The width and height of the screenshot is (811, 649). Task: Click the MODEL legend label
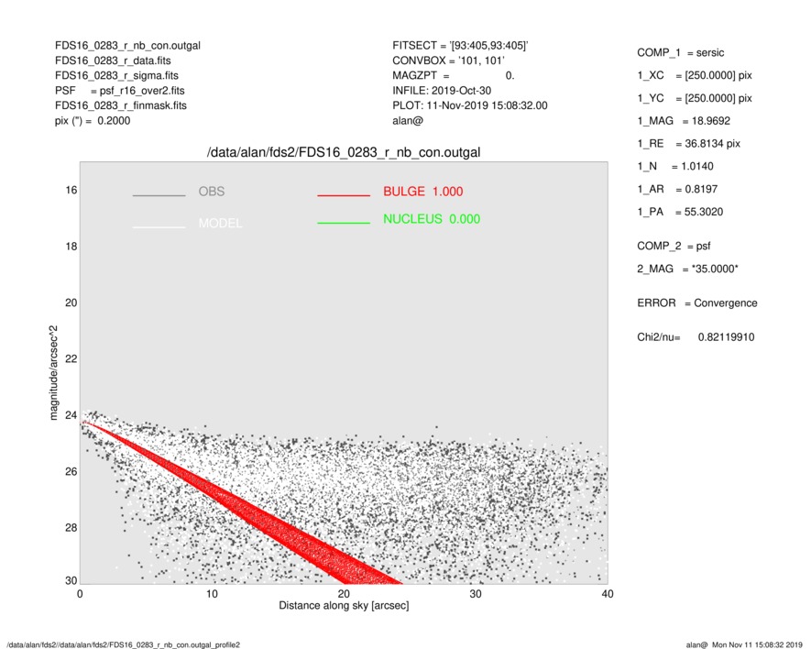[x=220, y=223]
